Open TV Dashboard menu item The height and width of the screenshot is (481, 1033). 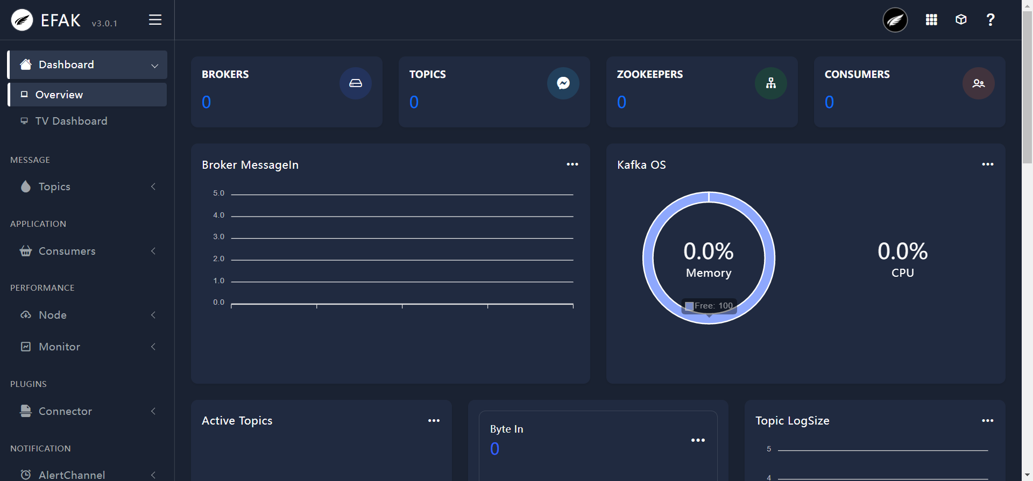point(88,121)
